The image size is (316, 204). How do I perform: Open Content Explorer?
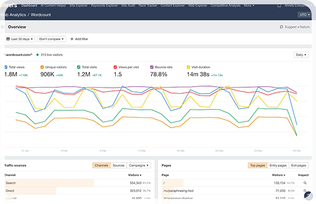[x=172, y=5]
